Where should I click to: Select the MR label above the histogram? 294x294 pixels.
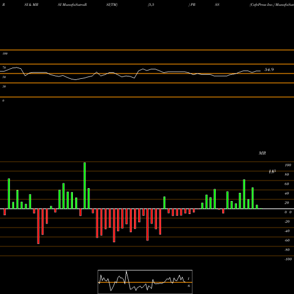pyautogui.click(x=262, y=153)
